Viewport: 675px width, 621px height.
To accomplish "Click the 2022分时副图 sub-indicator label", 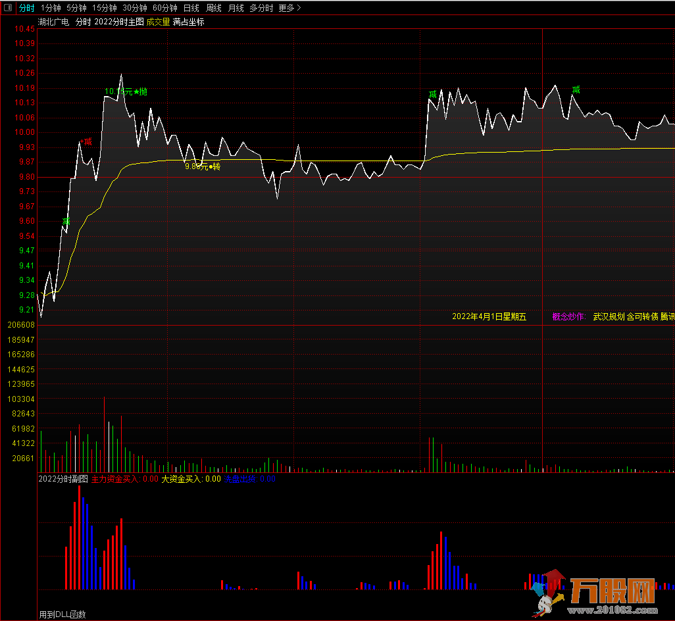I will coord(63,479).
